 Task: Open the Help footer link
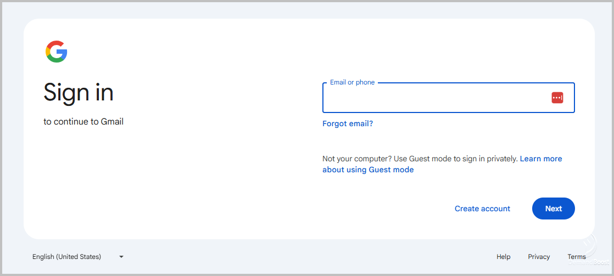tap(503, 257)
